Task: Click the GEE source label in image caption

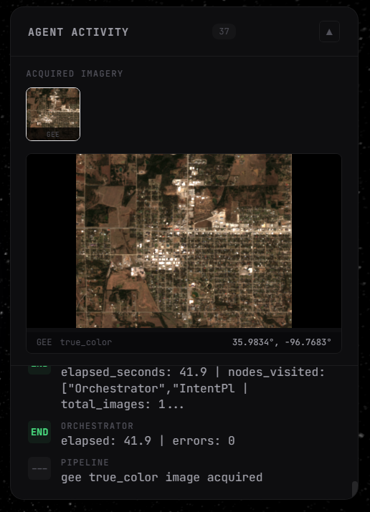Action: tap(44, 342)
